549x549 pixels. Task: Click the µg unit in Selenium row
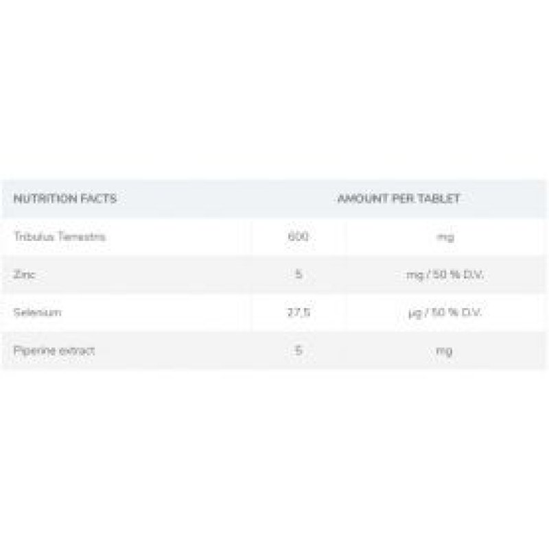(x=413, y=313)
